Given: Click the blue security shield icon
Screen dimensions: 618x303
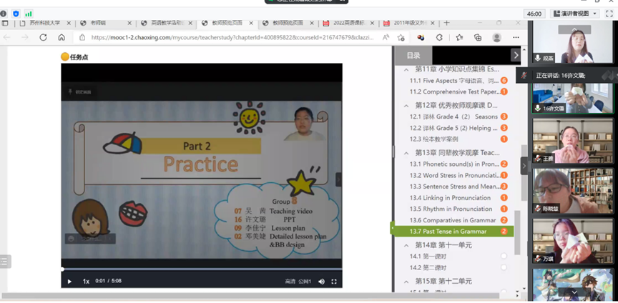Looking at the screenshot, I should click(x=16, y=14).
